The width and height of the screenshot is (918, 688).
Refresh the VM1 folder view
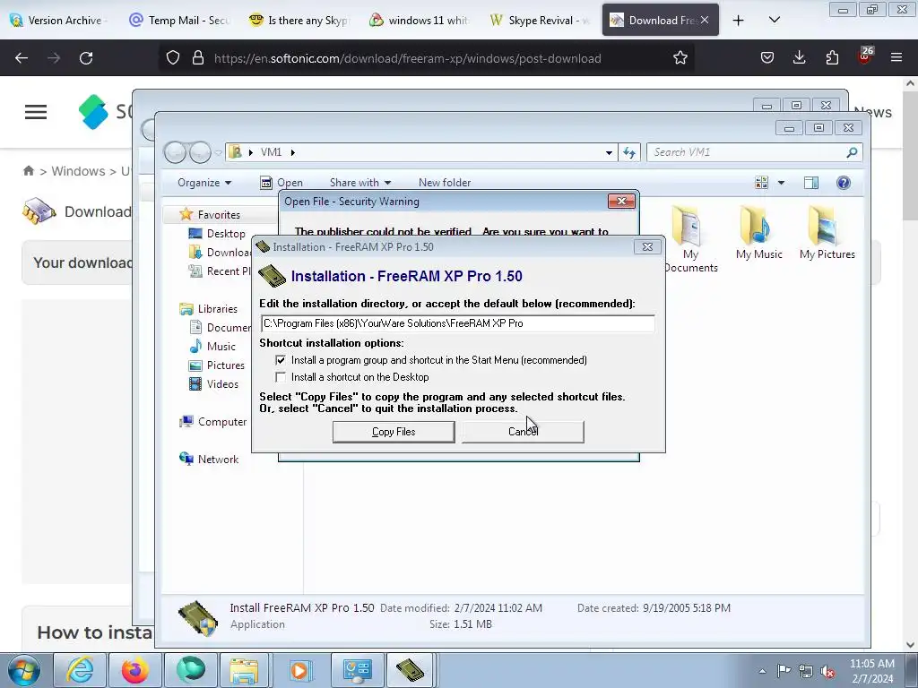pos(629,152)
